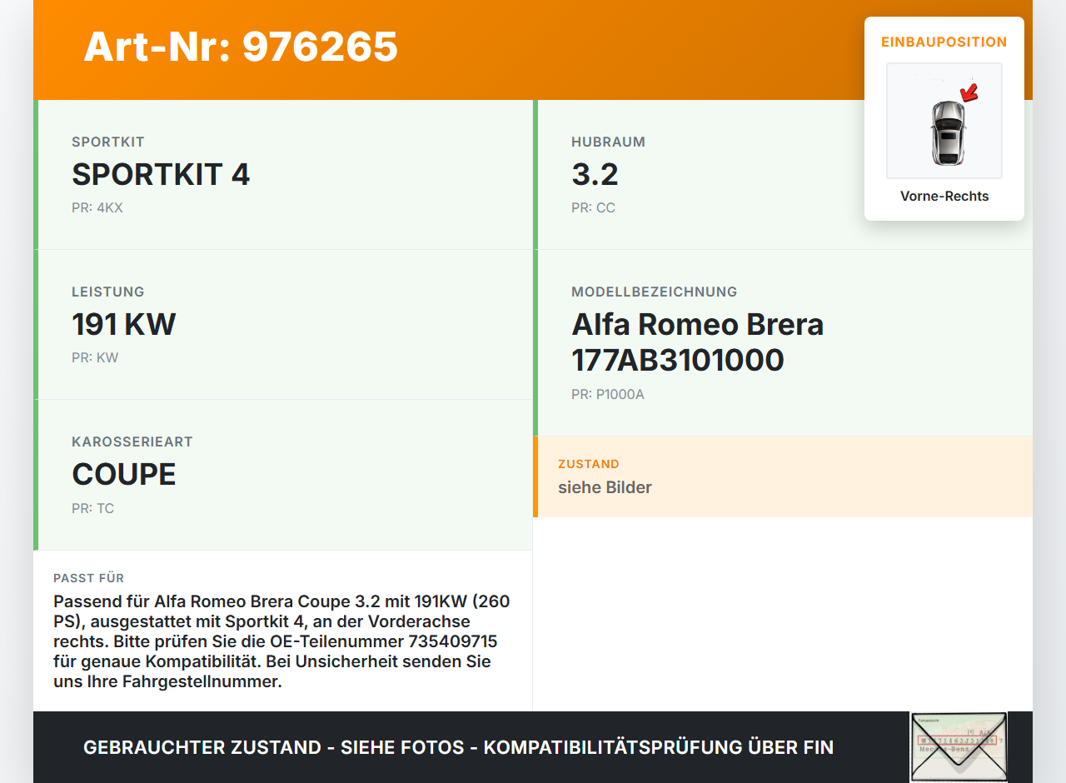Select the orange 'ZUSTAND' header
The height and width of the screenshot is (783, 1066).
589,464
